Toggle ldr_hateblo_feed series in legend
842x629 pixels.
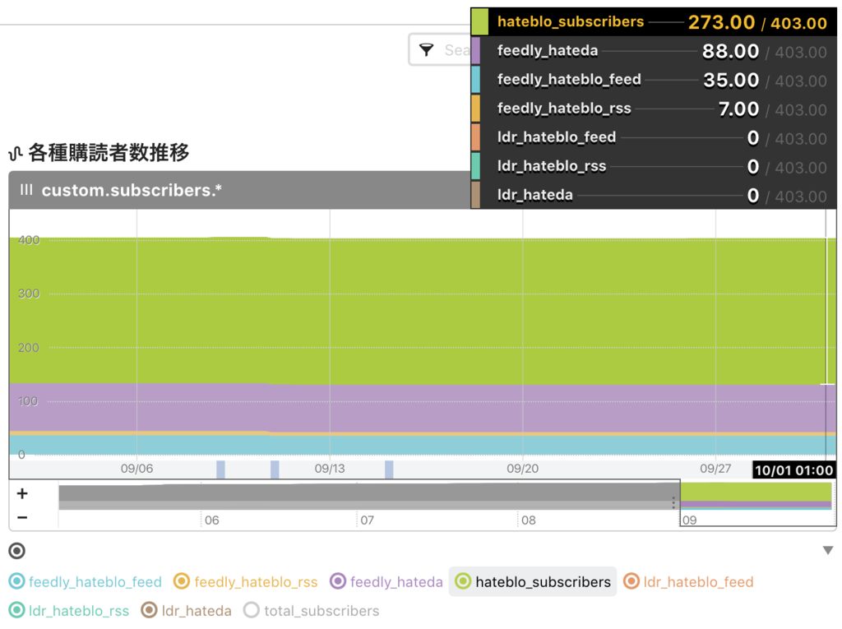pyautogui.click(x=688, y=582)
